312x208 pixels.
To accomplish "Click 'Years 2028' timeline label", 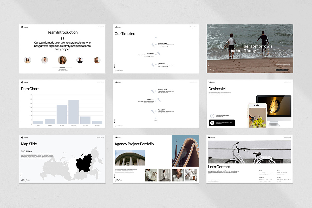I will click(x=162, y=63).
